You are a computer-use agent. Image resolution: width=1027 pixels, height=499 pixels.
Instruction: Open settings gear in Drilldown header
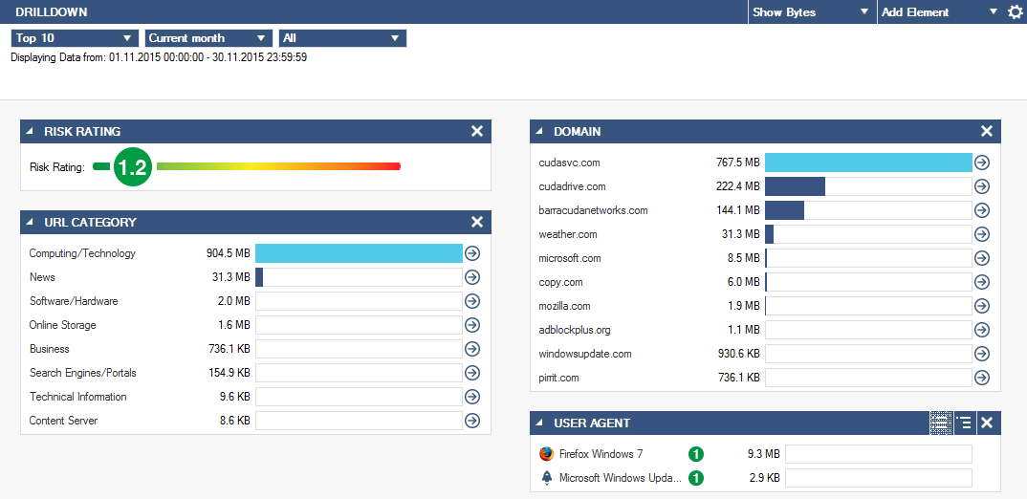tap(1015, 11)
